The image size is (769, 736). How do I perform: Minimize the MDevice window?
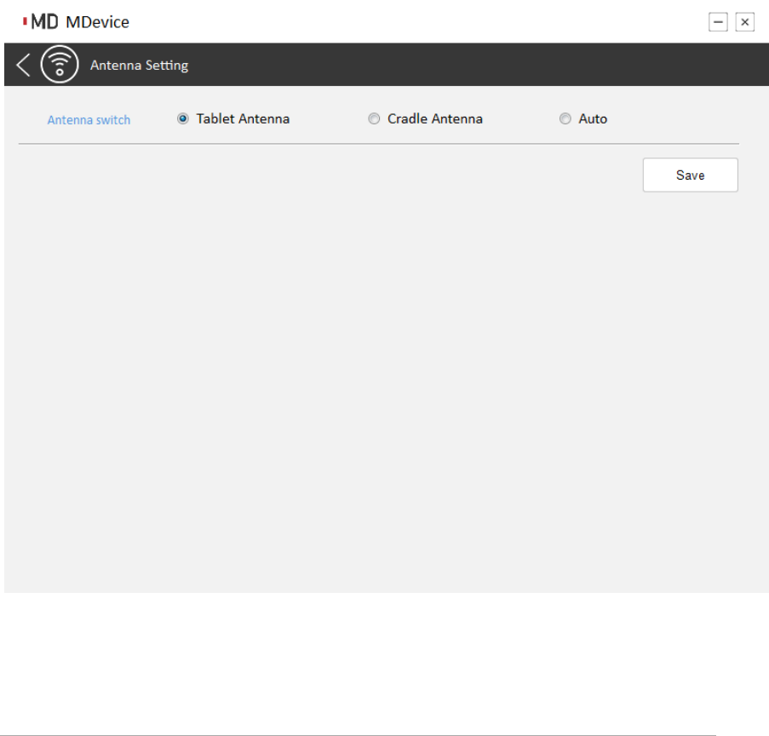[x=718, y=22]
